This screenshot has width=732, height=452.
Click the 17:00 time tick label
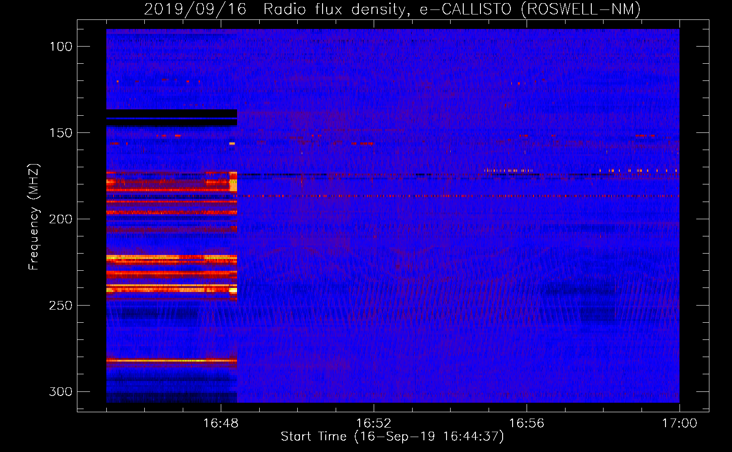point(680,424)
